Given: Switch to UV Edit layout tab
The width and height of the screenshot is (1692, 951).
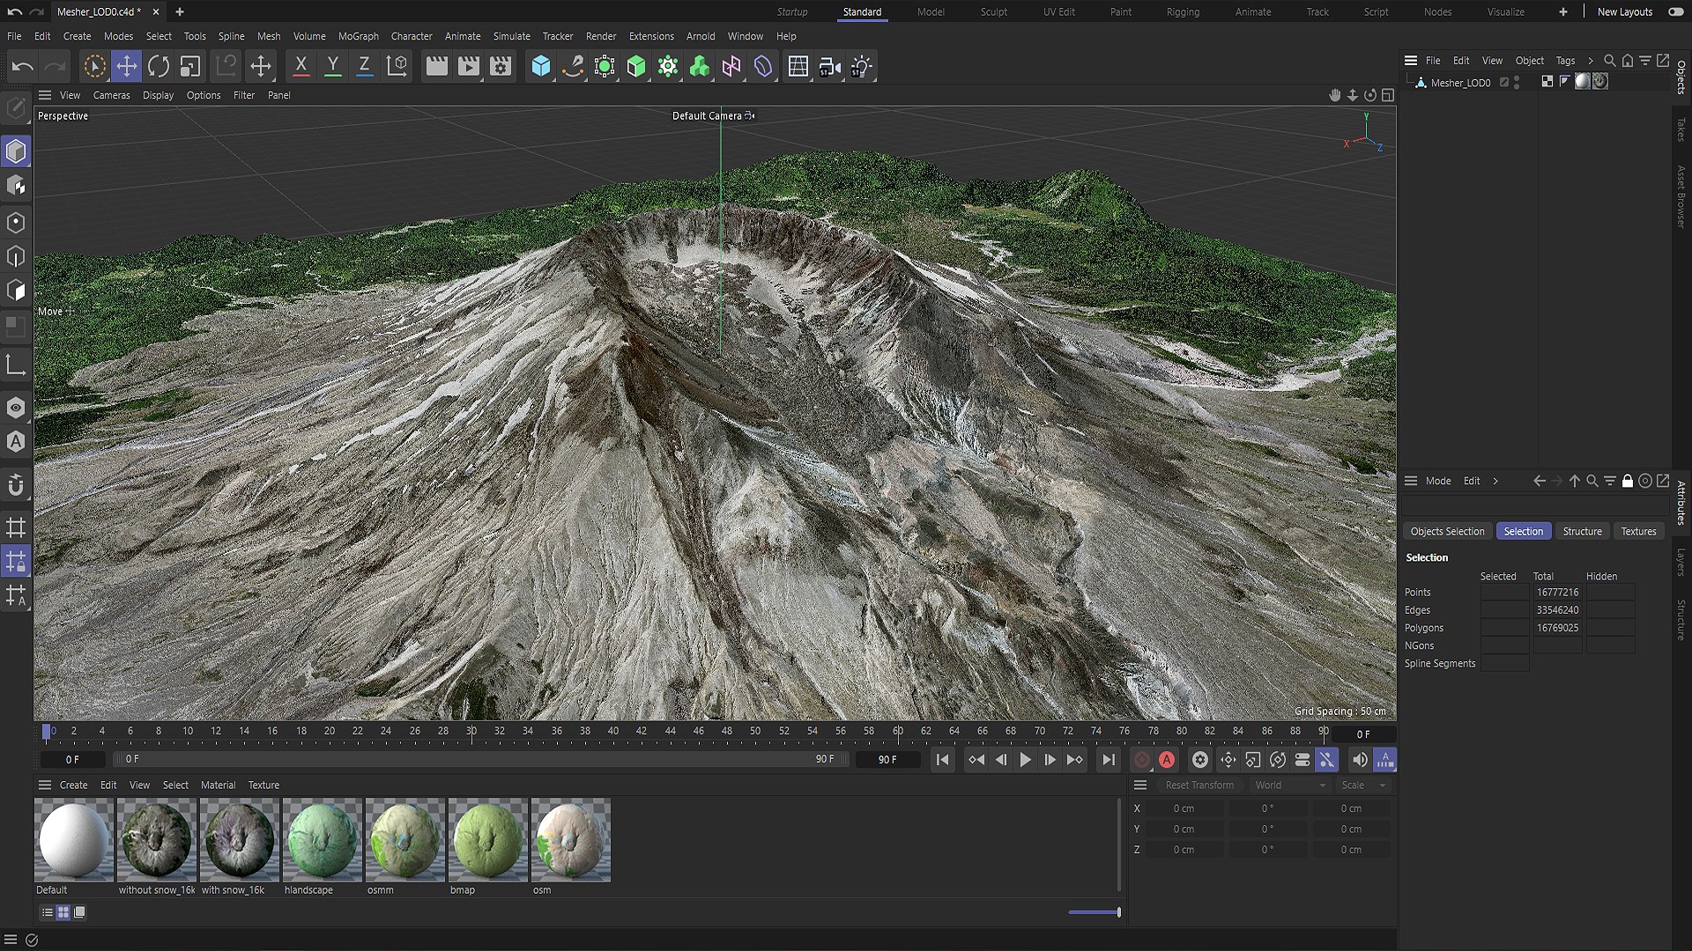Looking at the screenshot, I should (x=1058, y=12).
